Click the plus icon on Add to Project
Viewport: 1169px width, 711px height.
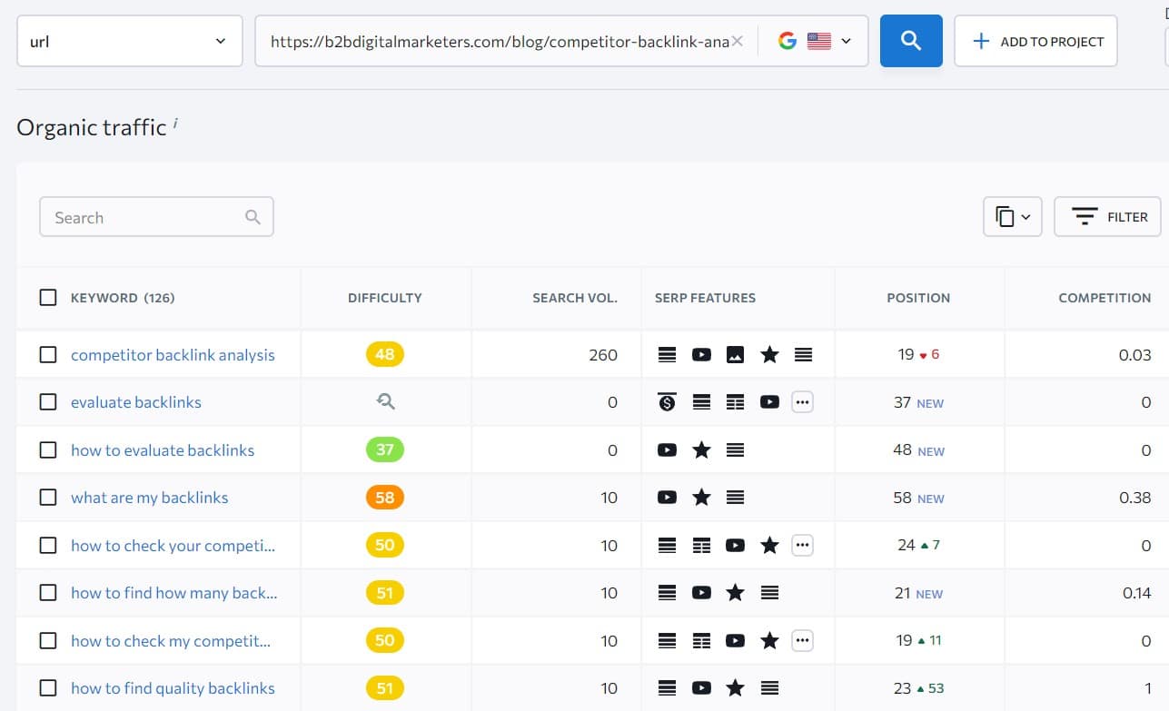click(981, 41)
